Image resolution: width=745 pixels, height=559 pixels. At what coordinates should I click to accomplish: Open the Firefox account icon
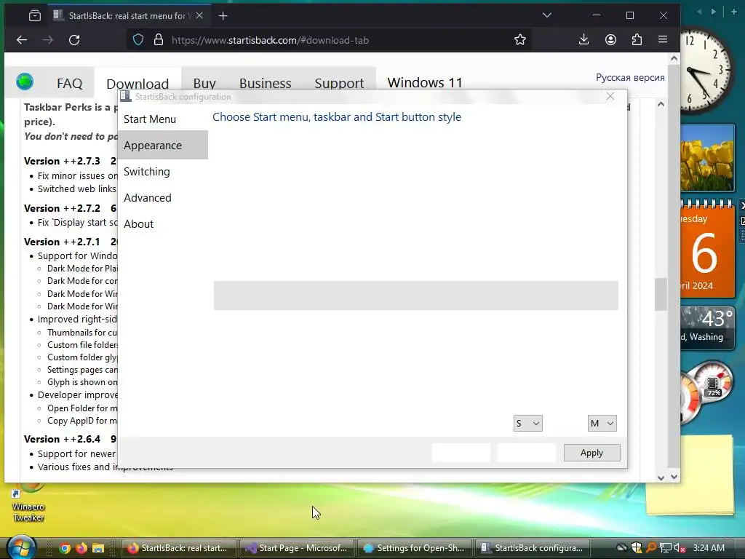610,40
